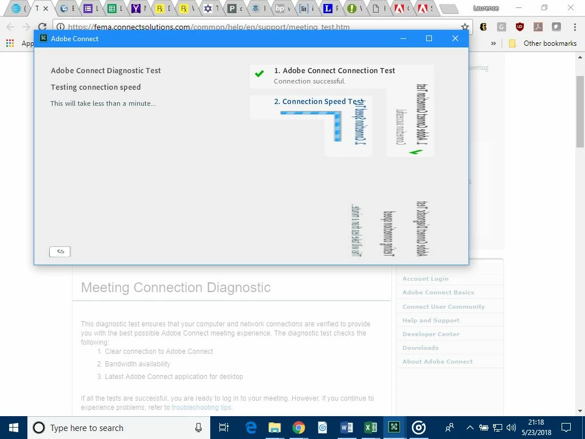Click the Laurence profile button
Image resolution: width=585 pixels, height=439 pixels.
[x=486, y=8]
